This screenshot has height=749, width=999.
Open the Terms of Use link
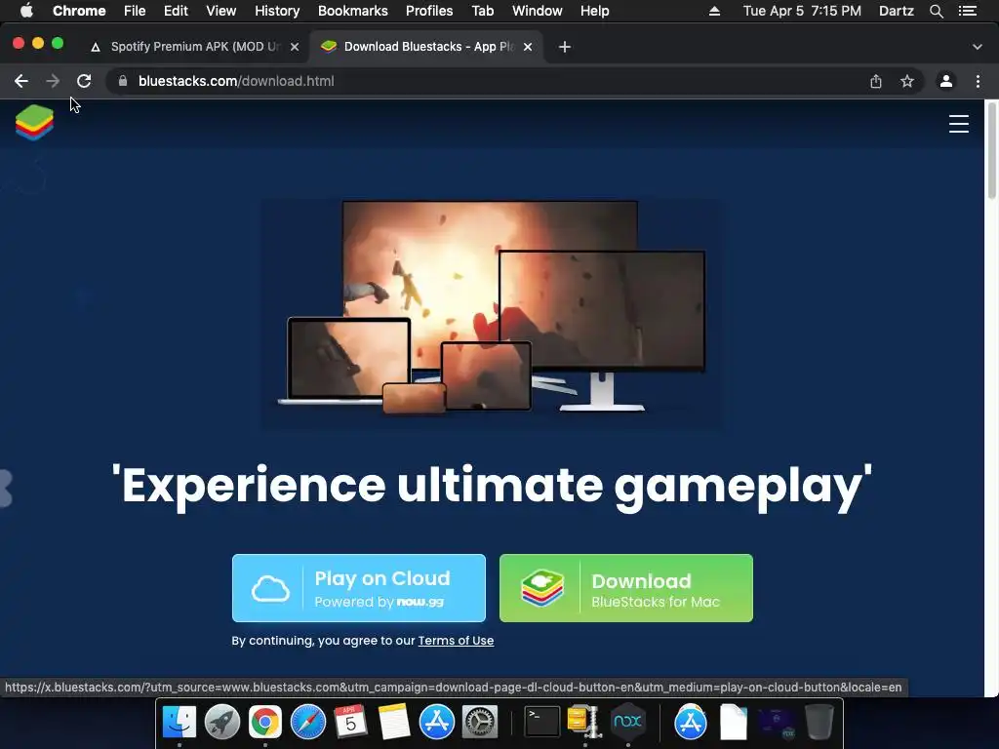point(456,640)
